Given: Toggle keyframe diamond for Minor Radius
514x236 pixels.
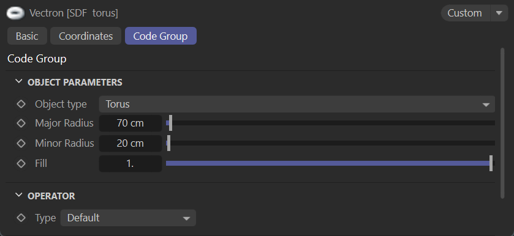Looking at the screenshot, I should [21, 143].
